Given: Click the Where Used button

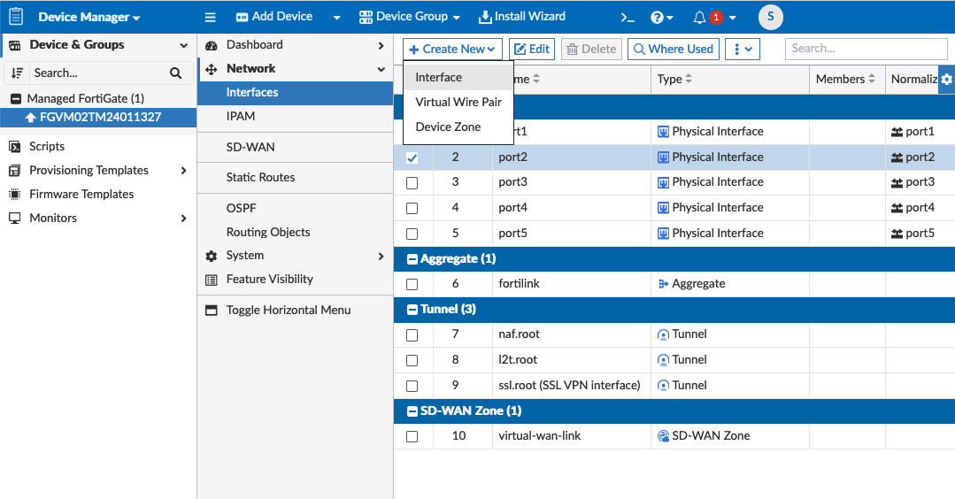Looking at the screenshot, I should coord(674,50).
